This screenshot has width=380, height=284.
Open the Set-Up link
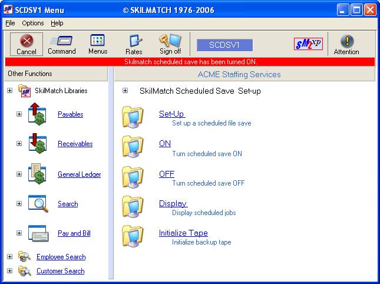coord(172,114)
